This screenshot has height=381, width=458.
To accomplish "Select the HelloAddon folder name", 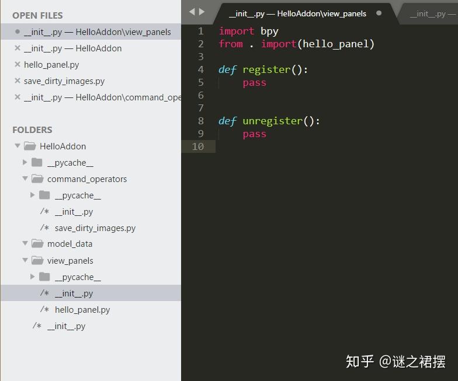I will (63, 146).
